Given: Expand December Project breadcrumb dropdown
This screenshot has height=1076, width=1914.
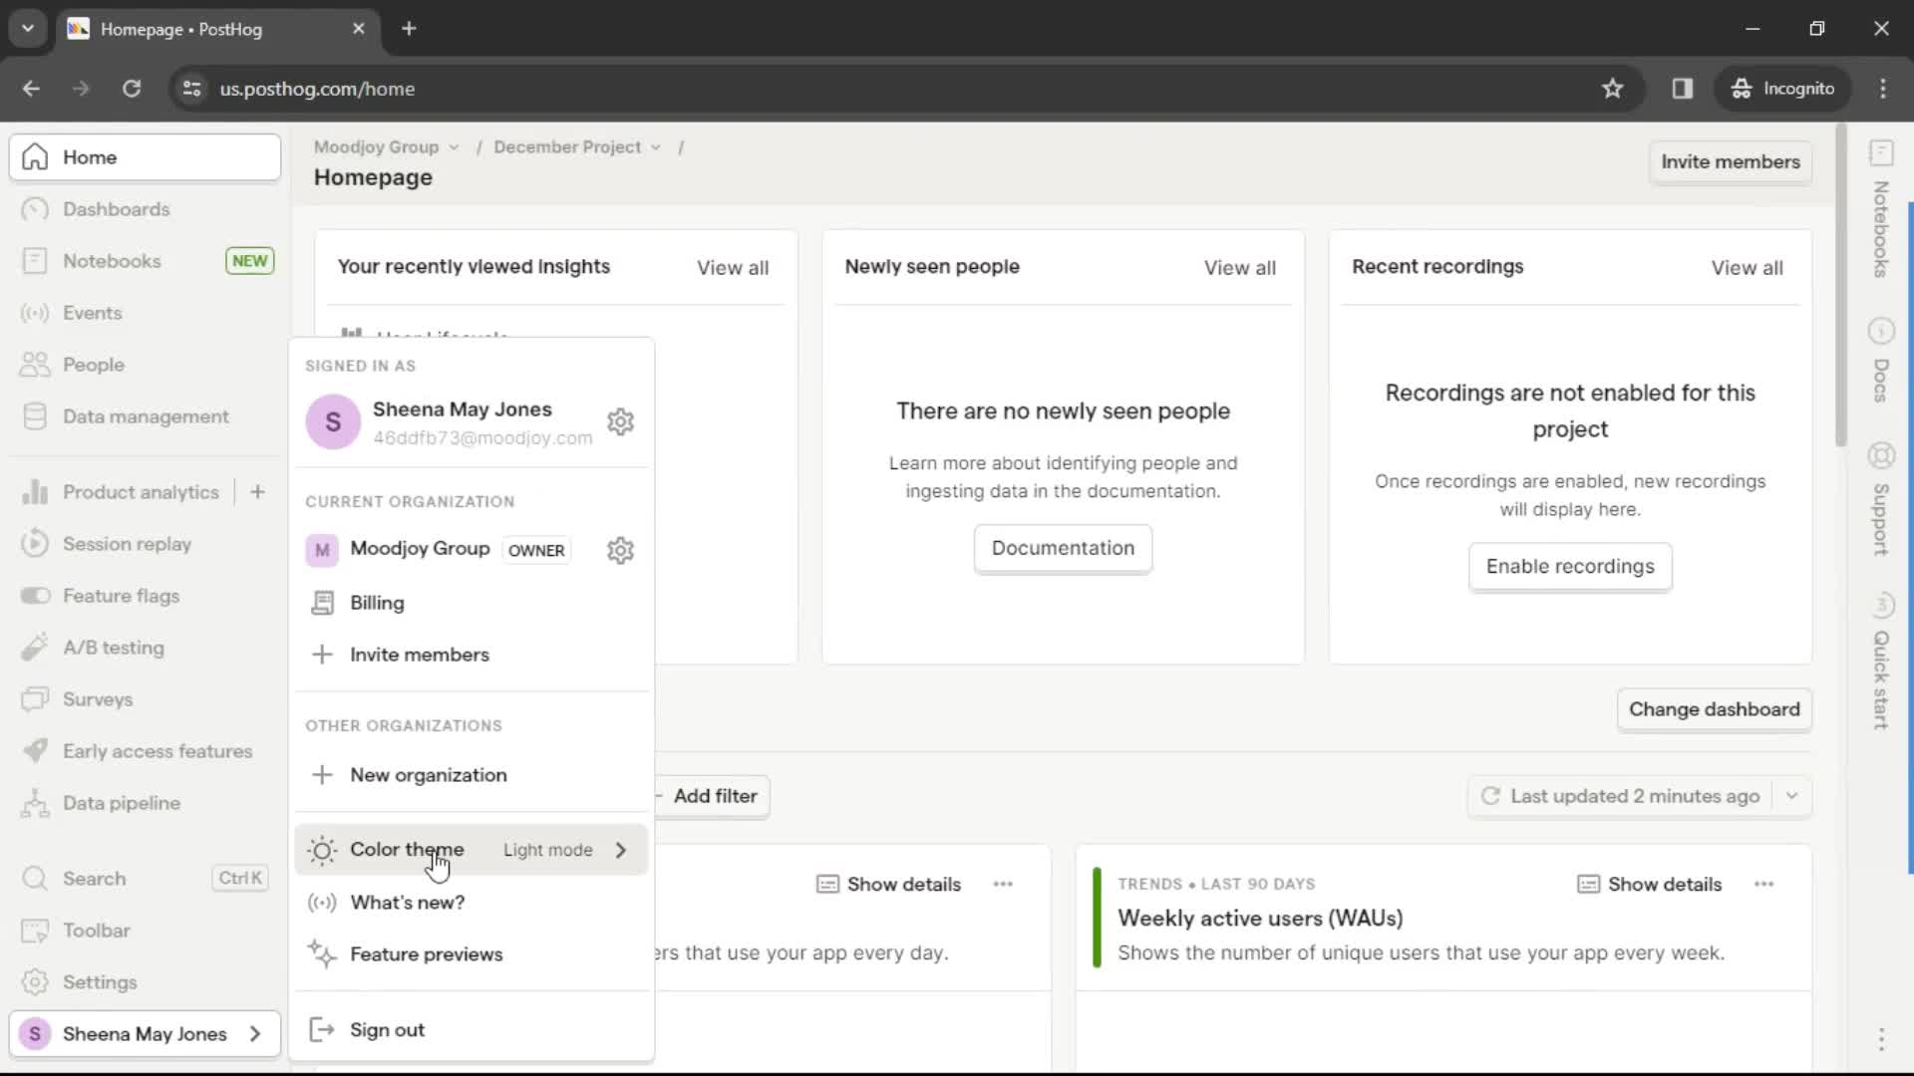Looking at the screenshot, I should [656, 145].
